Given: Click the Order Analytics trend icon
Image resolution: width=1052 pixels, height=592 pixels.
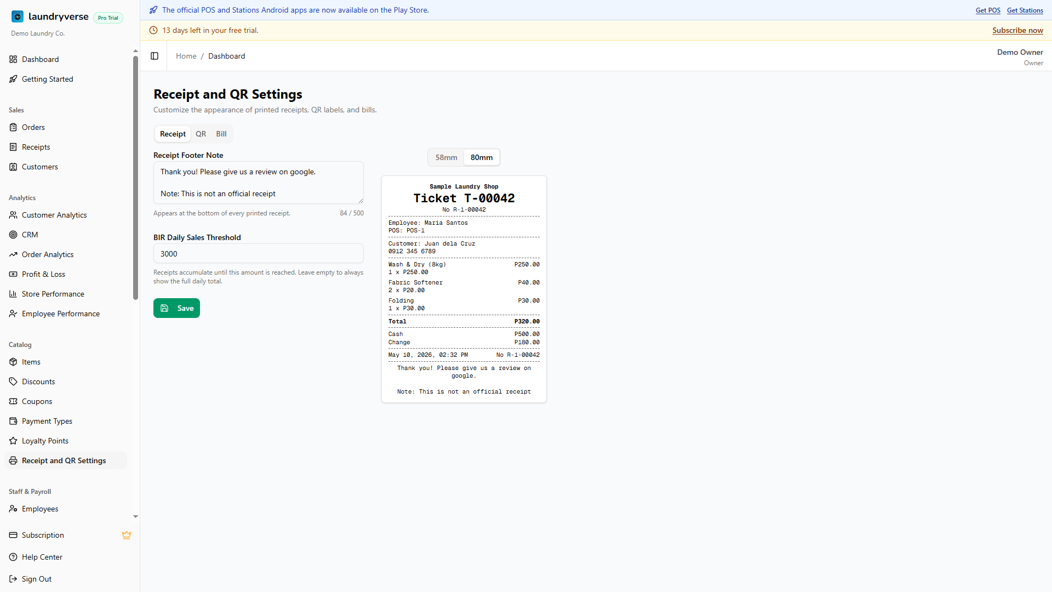Looking at the screenshot, I should (x=13, y=254).
